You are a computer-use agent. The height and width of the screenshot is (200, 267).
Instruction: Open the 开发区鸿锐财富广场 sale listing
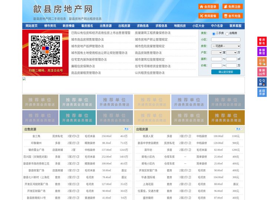tap(36, 184)
